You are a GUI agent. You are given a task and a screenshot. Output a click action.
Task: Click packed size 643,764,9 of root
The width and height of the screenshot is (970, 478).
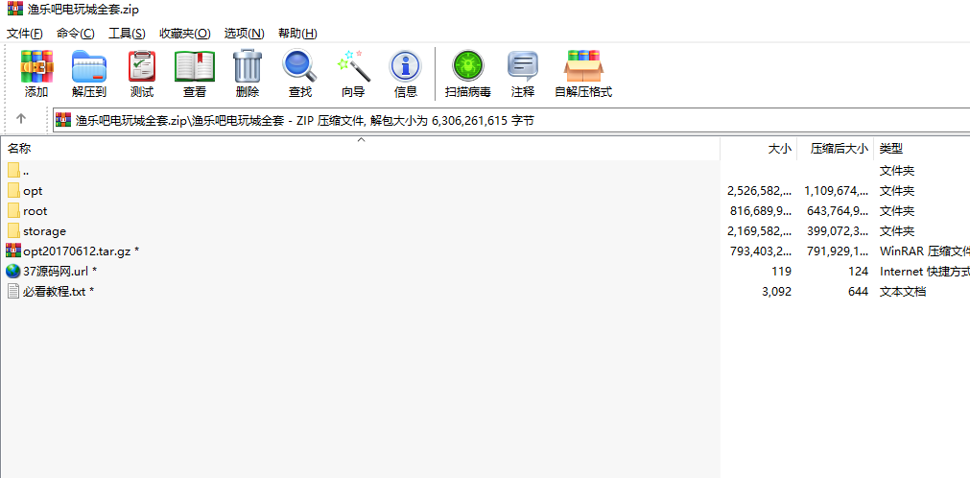[x=838, y=211]
